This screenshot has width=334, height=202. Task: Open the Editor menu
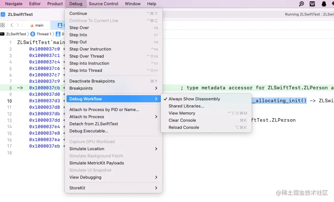[x=35, y=4]
